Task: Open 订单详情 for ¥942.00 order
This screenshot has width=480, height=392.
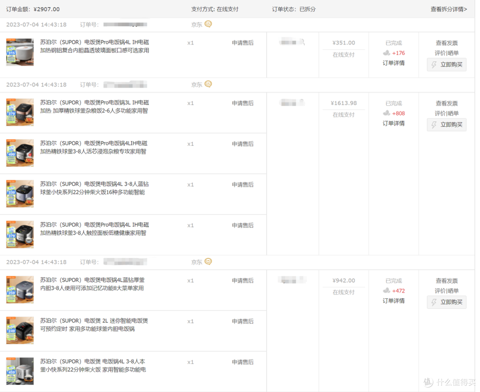Action: 394,301
